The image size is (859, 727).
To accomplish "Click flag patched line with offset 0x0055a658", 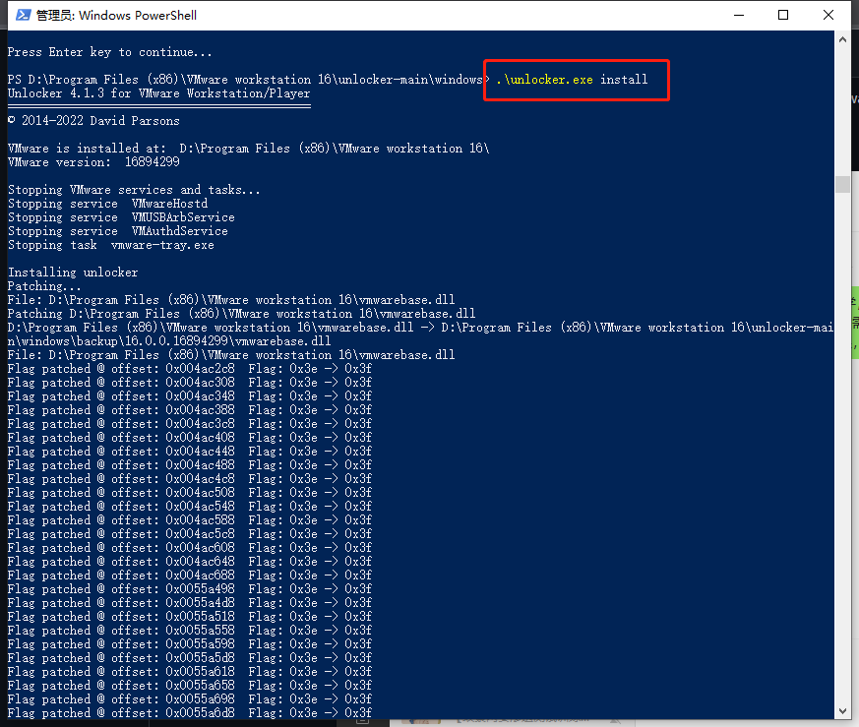I will (190, 686).
